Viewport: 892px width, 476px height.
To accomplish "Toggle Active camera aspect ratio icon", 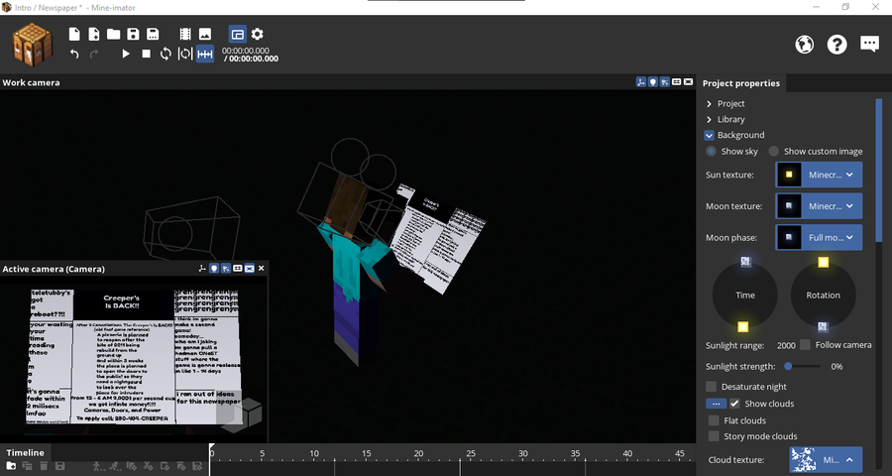I will (x=238, y=268).
